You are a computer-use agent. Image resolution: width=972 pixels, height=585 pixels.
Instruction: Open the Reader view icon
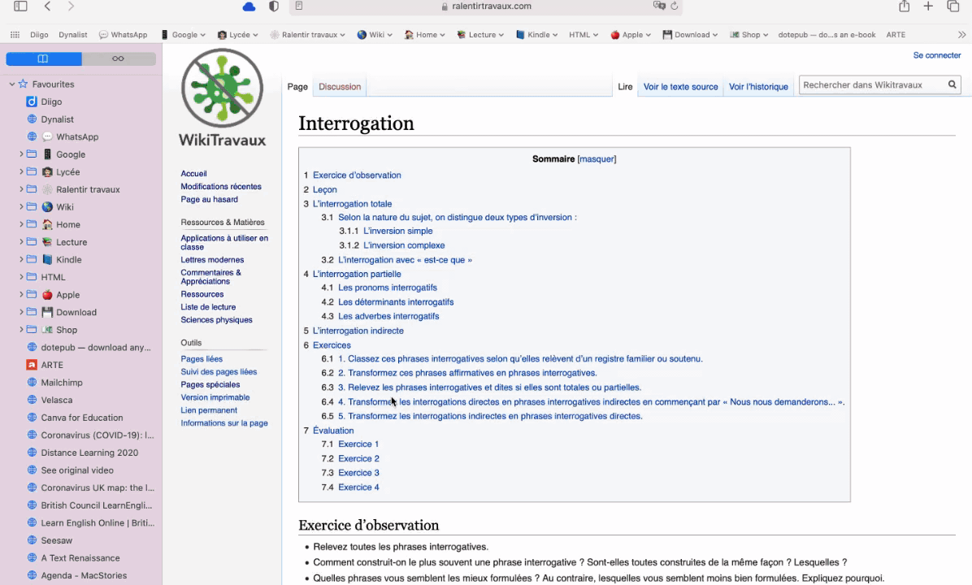tap(299, 6)
